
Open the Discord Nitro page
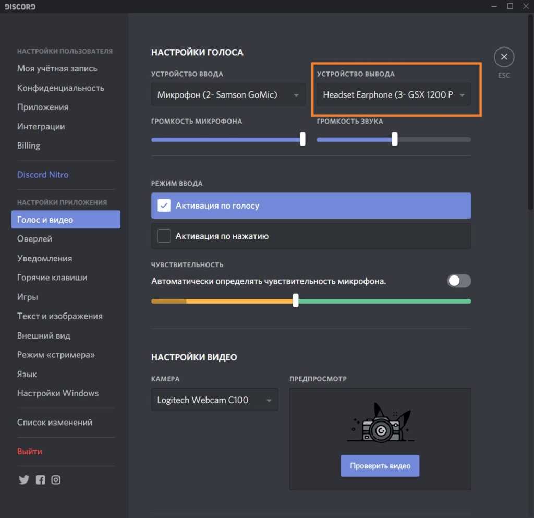[x=43, y=175]
